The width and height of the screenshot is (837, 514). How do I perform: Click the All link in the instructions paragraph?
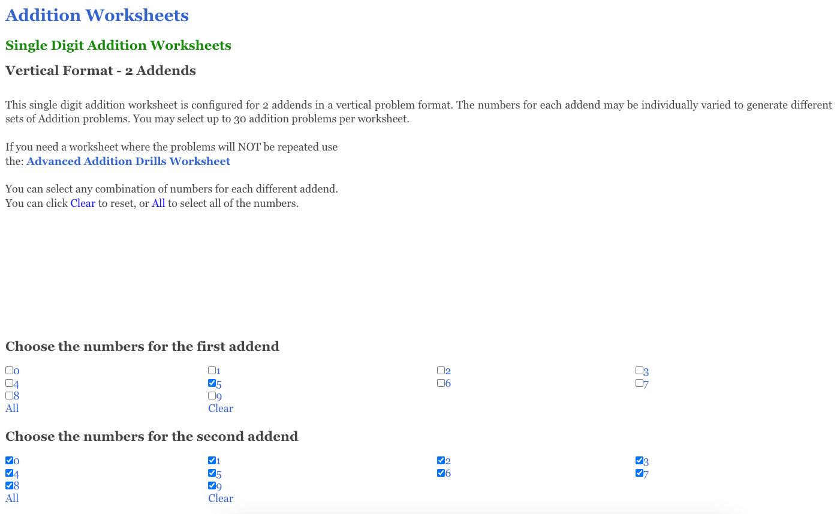[158, 203]
